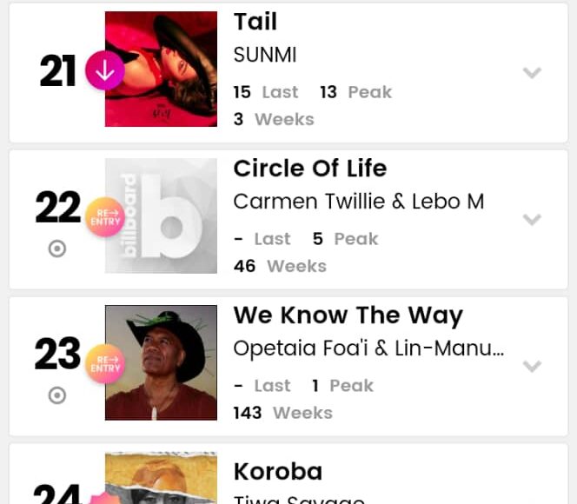Expand the Circle Of Life entry chevron

point(532,220)
